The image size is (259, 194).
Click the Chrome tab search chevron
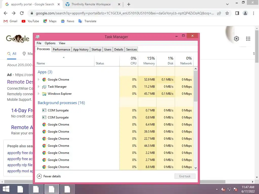pyautogui.click(x=227, y=4)
